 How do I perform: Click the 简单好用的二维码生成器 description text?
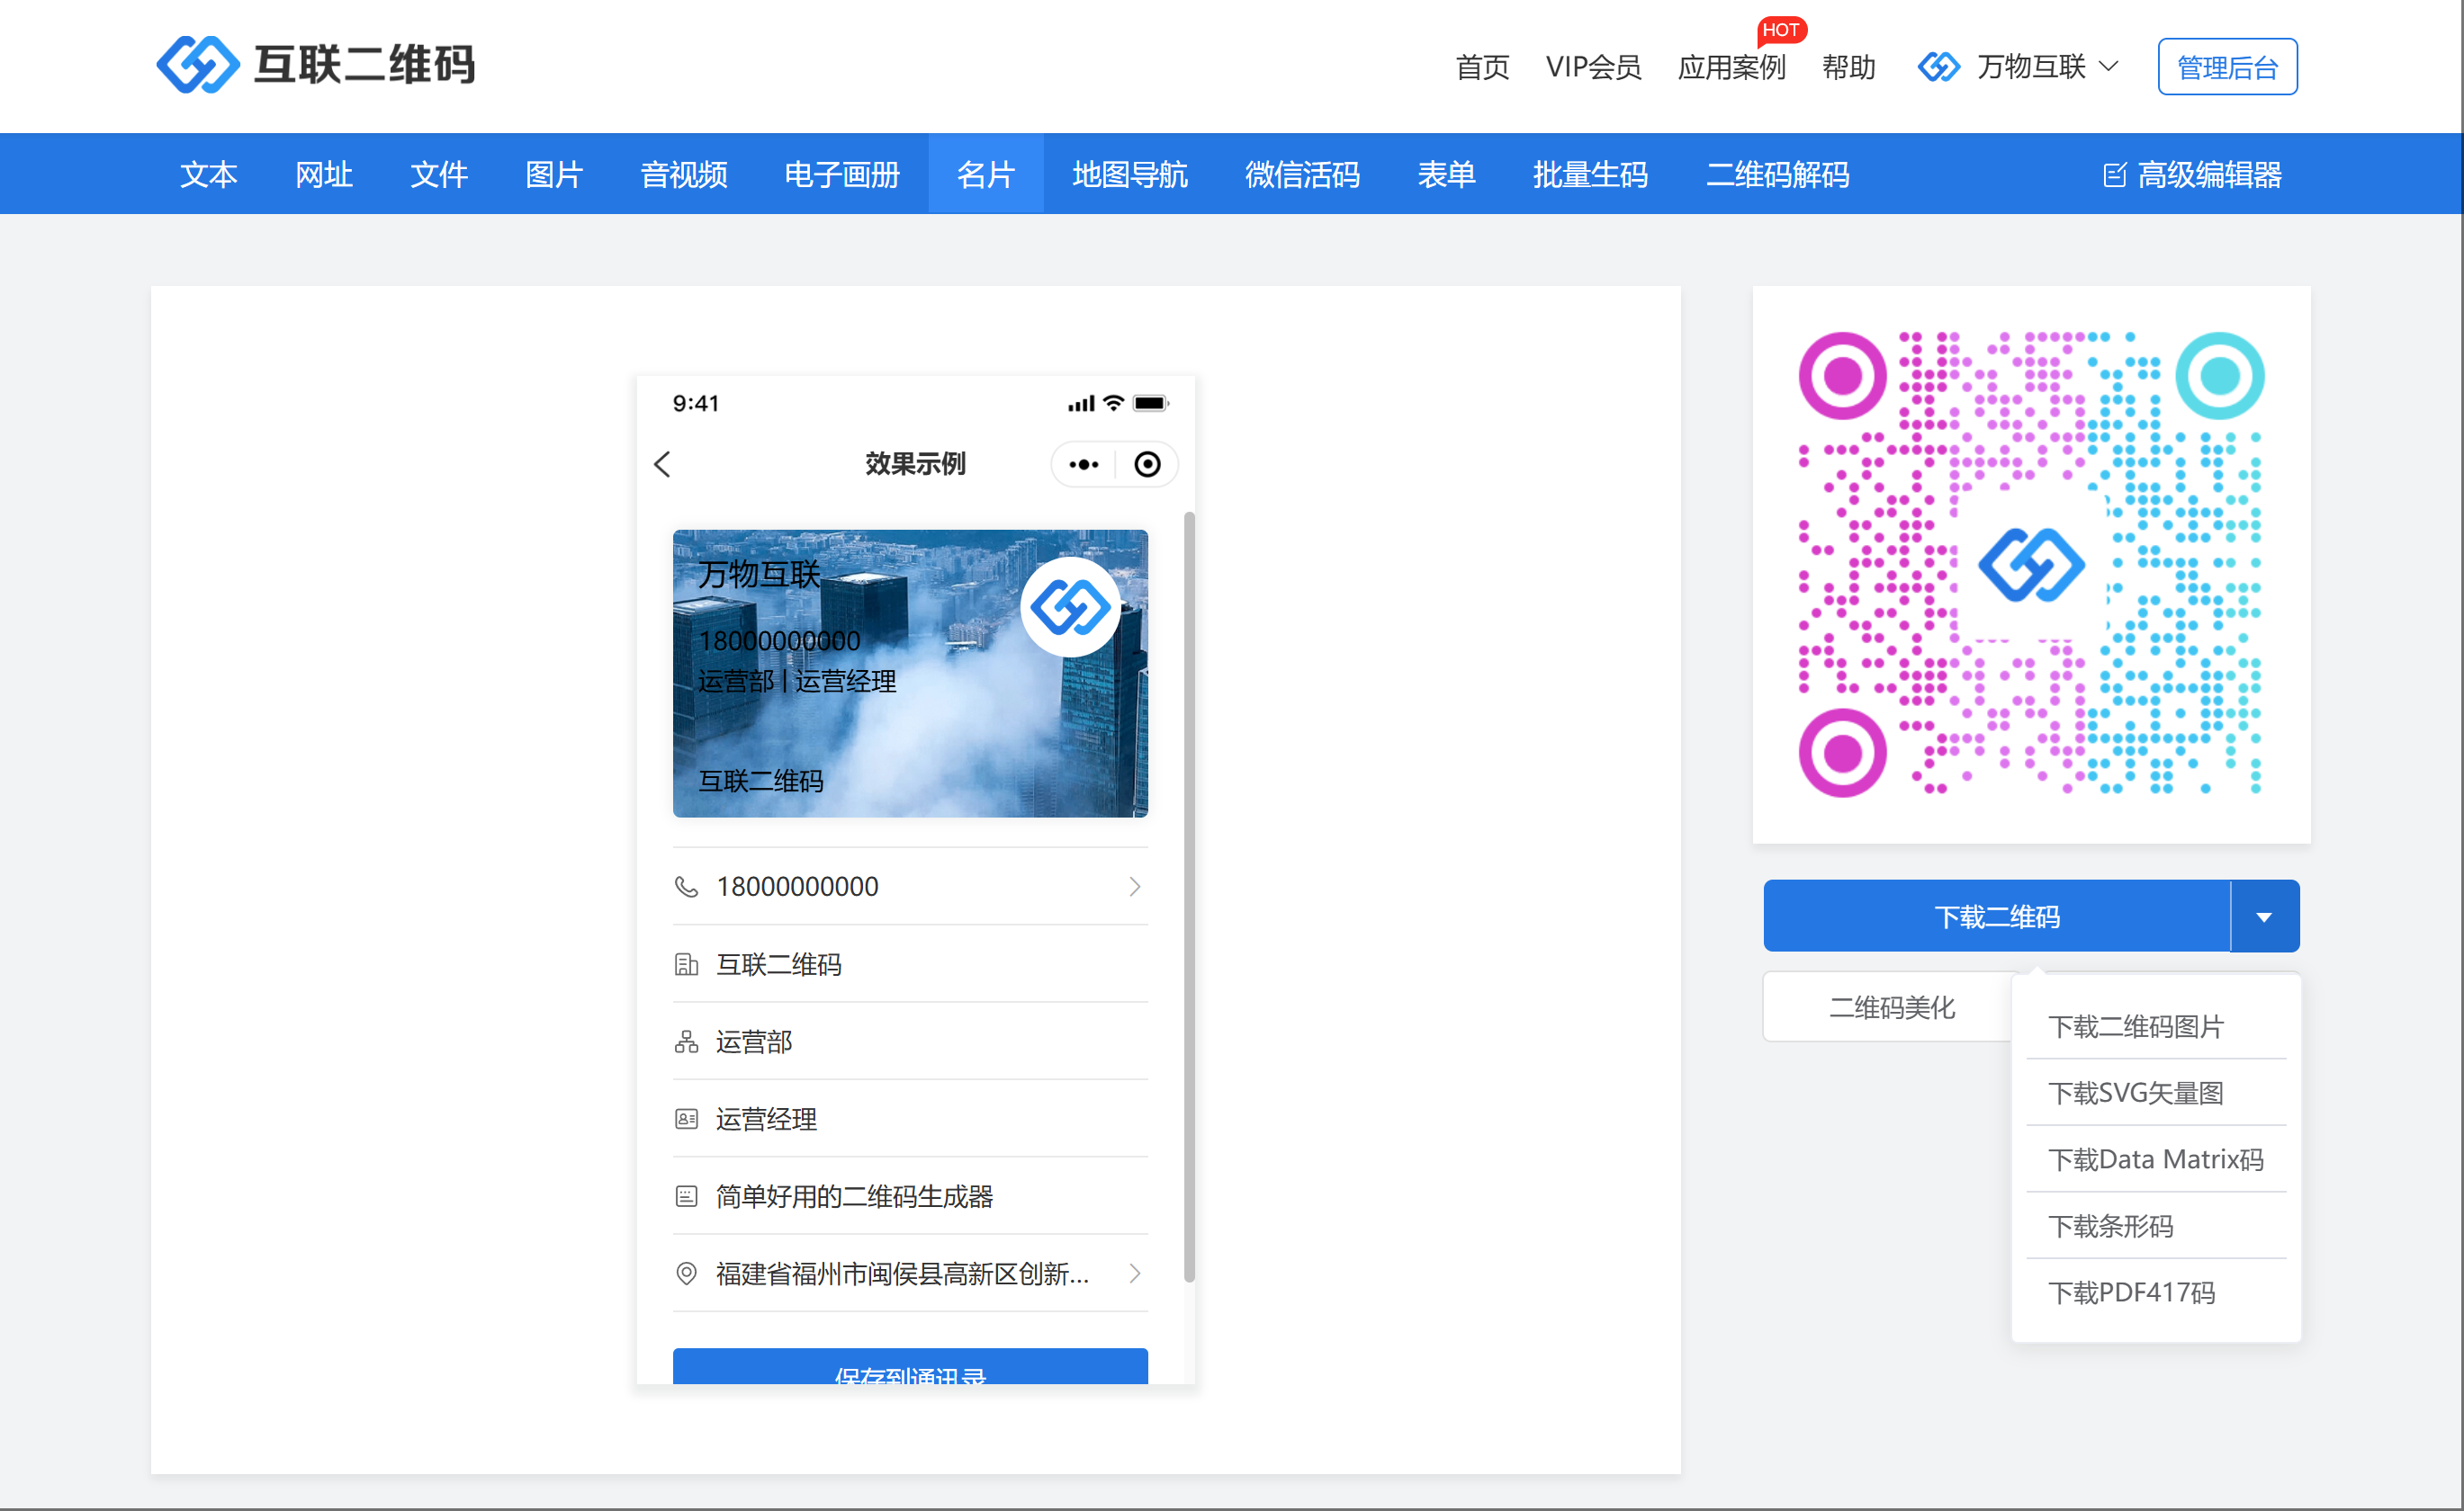(x=855, y=1196)
